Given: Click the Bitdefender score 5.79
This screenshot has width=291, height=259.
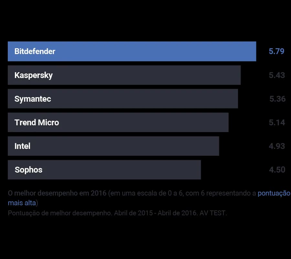Looking at the screenshot, I should (276, 51).
